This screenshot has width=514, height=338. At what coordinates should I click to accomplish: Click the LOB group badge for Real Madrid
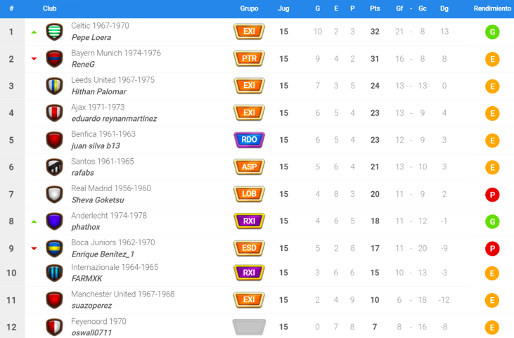249,194
